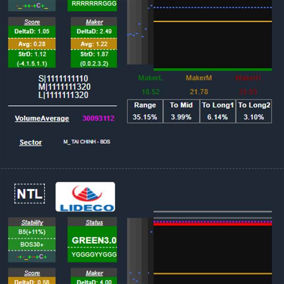Click the S|1111111110 signal row
284x284 pixels.
[63, 79]
